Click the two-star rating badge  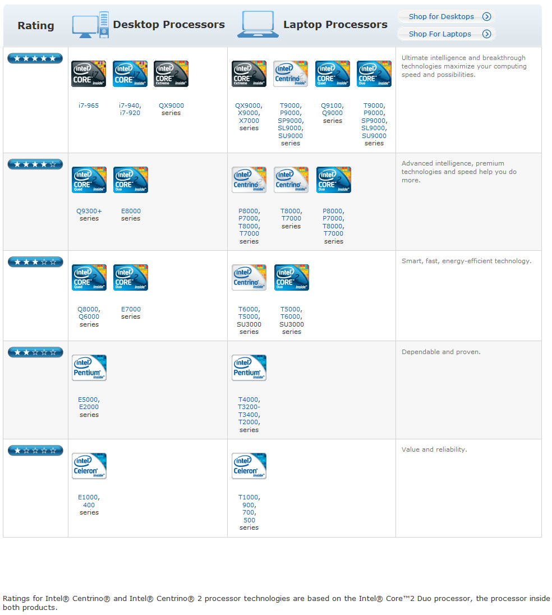point(35,352)
